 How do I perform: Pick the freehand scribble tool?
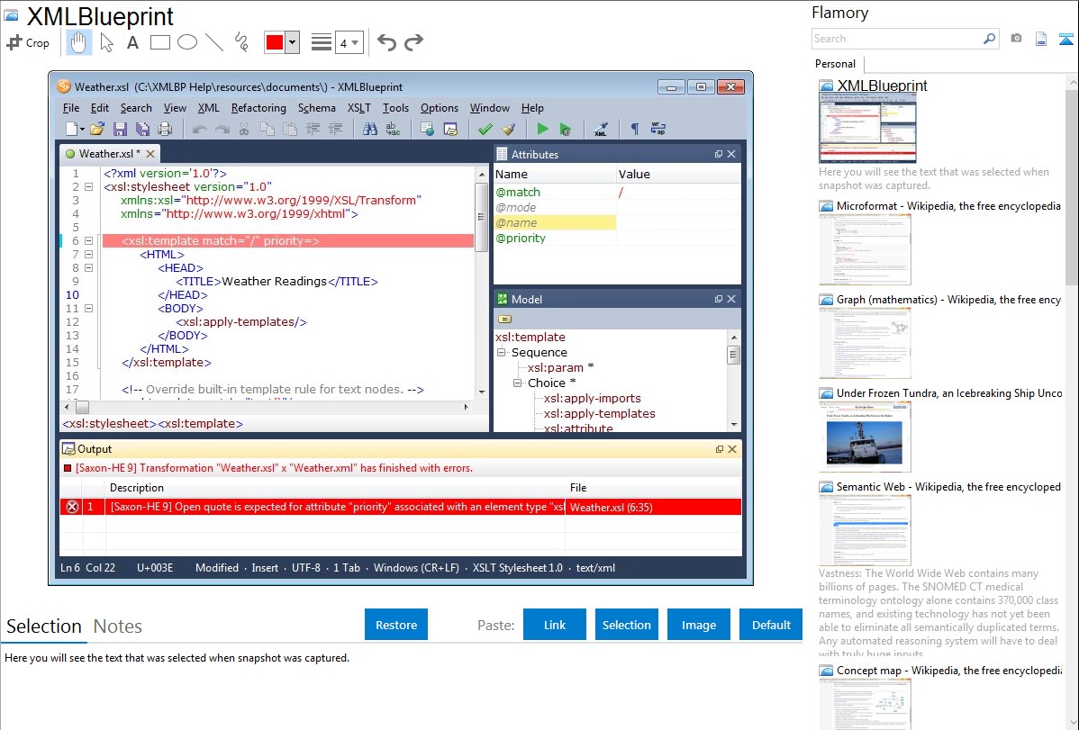point(241,42)
